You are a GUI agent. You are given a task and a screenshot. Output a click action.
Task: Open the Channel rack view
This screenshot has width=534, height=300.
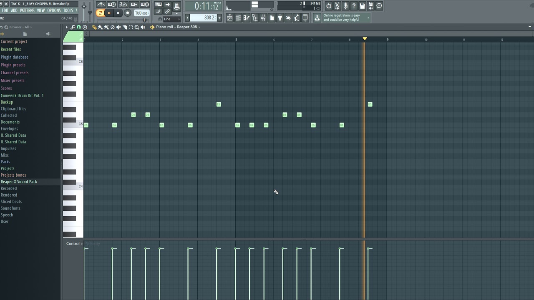point(238,18)
